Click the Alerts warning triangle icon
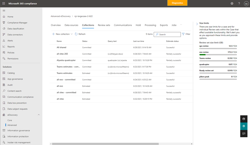This screenshot has width=250, height=145. 4,40
